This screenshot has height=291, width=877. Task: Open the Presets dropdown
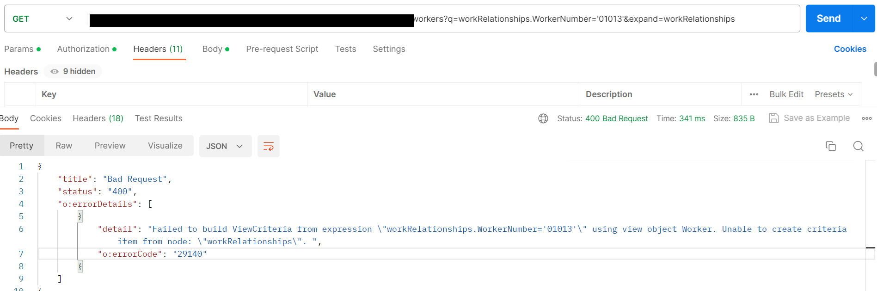pyautogui.click(x=834, y=94)
